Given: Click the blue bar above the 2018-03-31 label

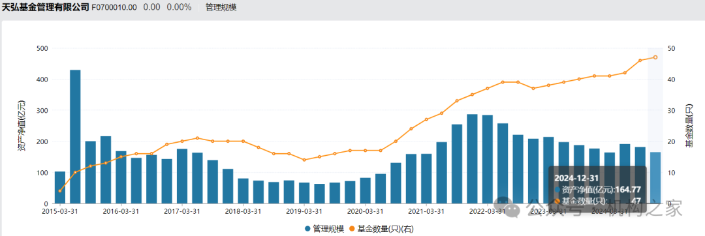Looking at the screenshot, I should (243, 191).
